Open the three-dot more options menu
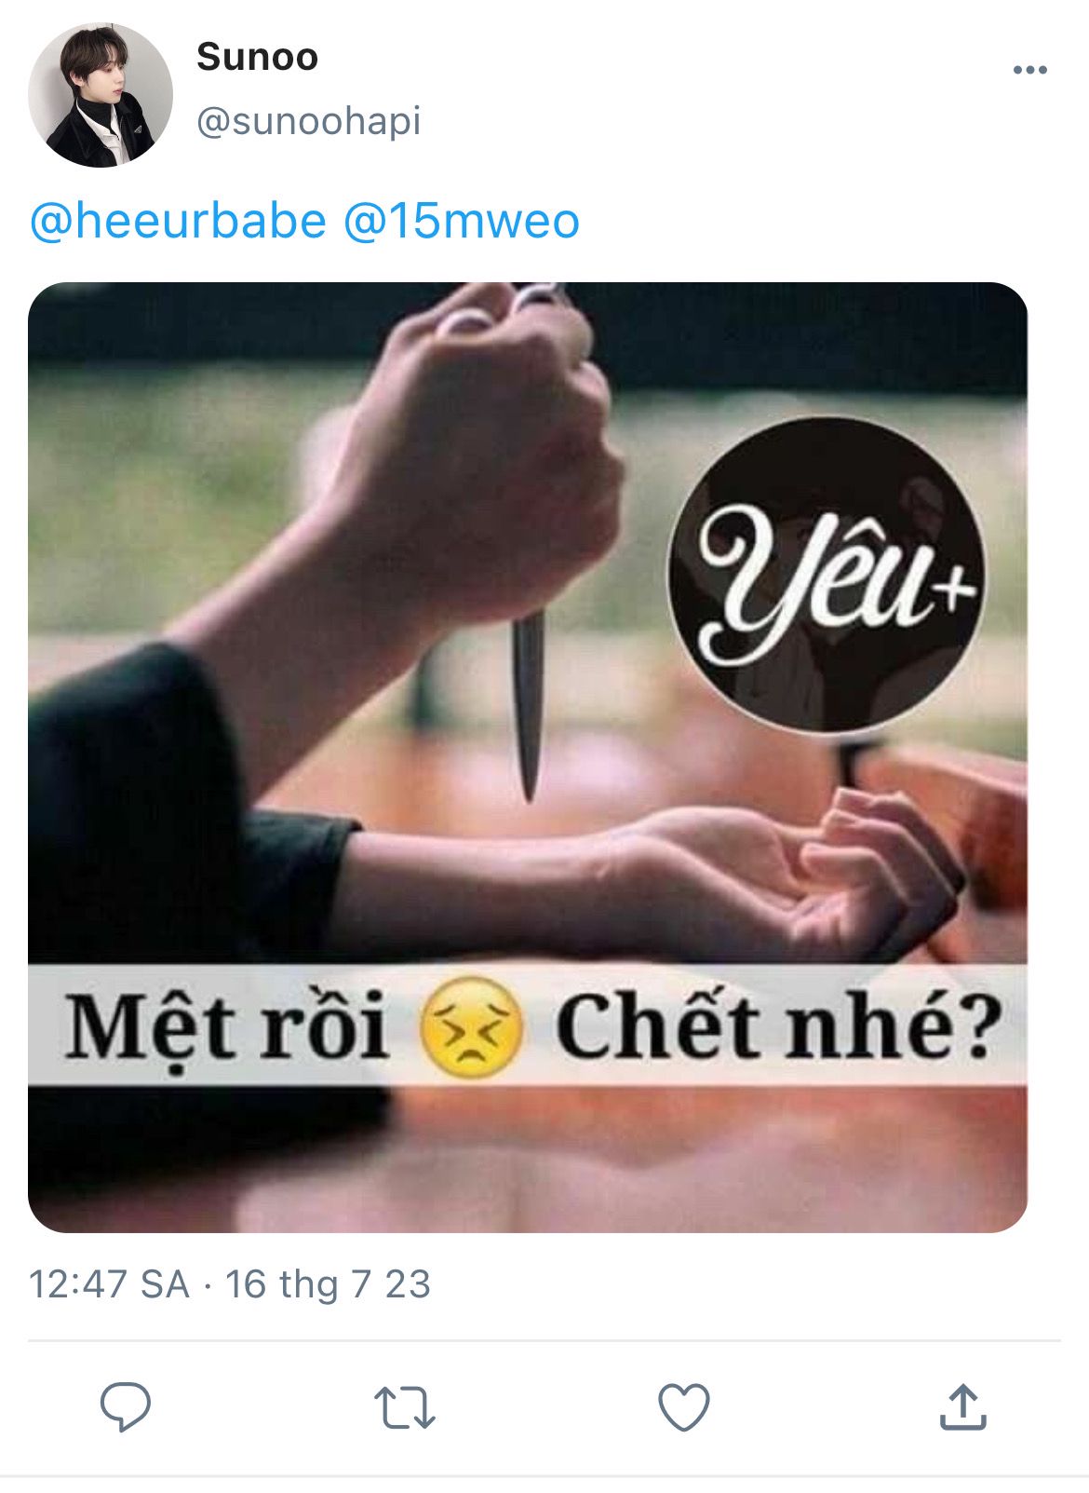 (1029, 70)
